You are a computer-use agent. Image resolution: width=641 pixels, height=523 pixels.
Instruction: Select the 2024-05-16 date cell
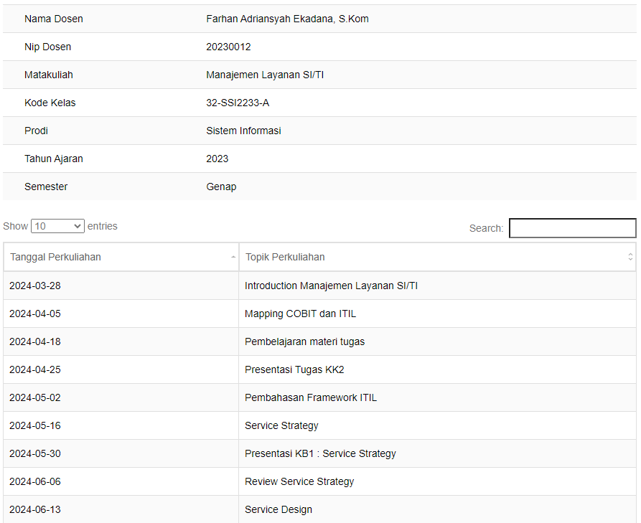pyautogui.click(x=121, y=425)
